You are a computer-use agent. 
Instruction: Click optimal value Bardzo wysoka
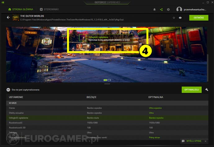[156, 118]
